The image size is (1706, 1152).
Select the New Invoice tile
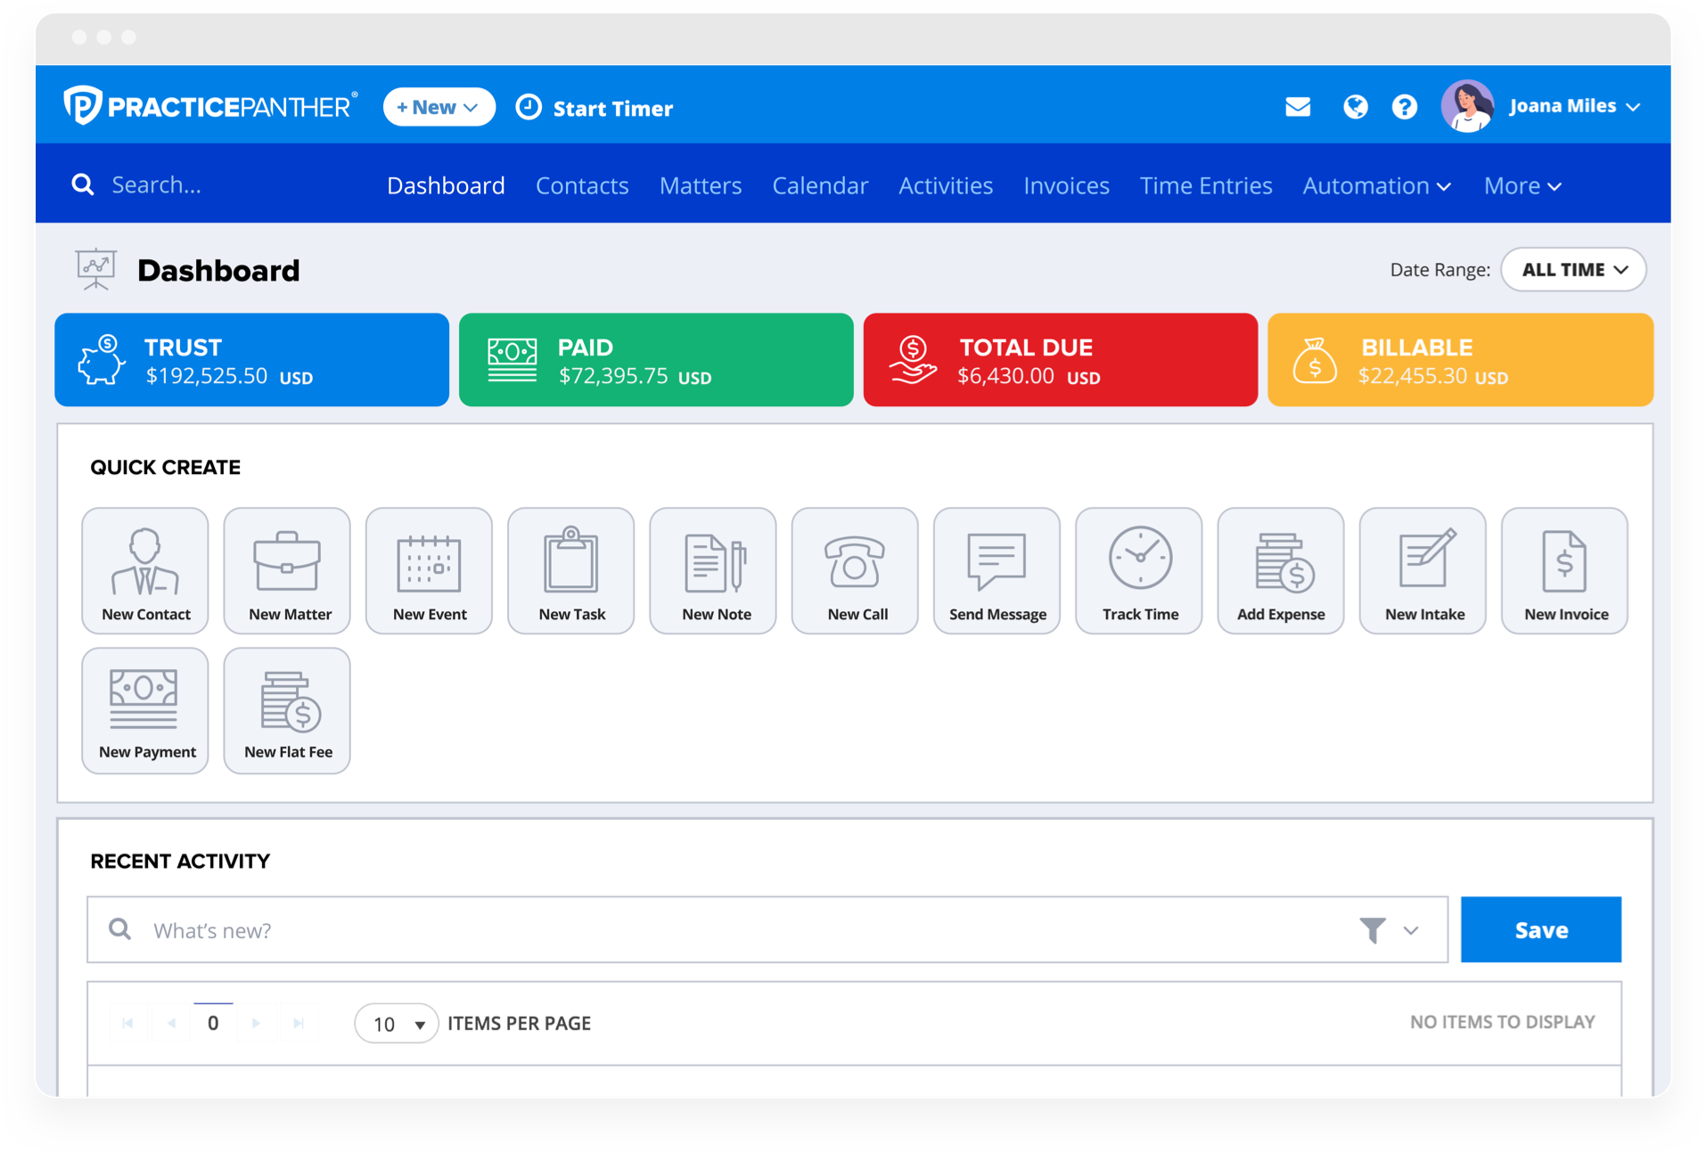(1564, 570)
